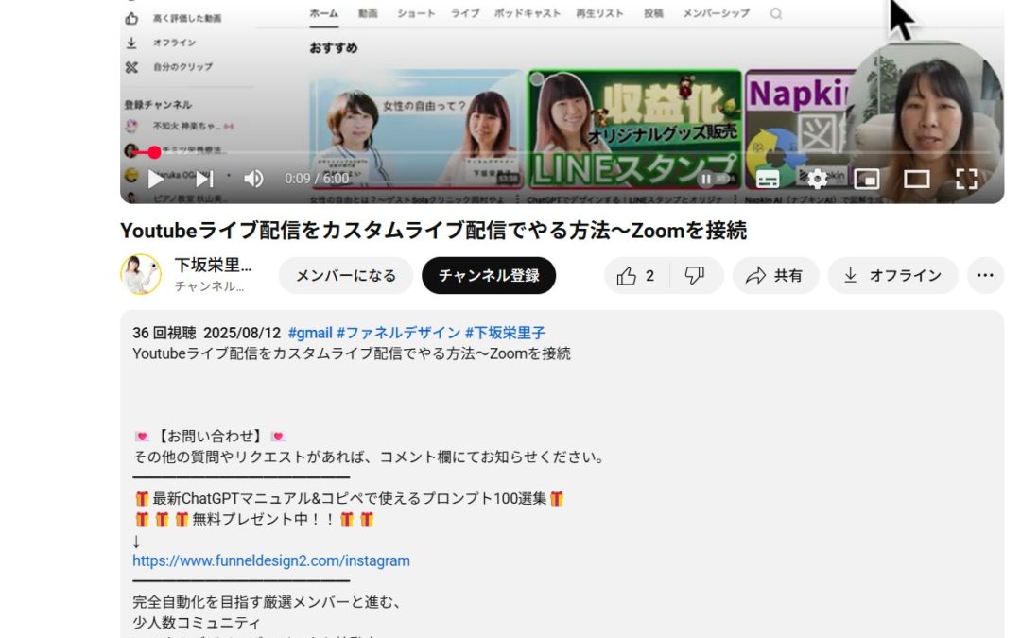
Task: Open the three-dot more actions menu
Action: tap(985, 276)
